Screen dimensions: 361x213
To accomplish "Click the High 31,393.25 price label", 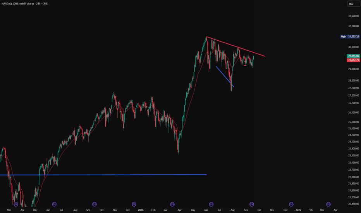I will 350,37.
